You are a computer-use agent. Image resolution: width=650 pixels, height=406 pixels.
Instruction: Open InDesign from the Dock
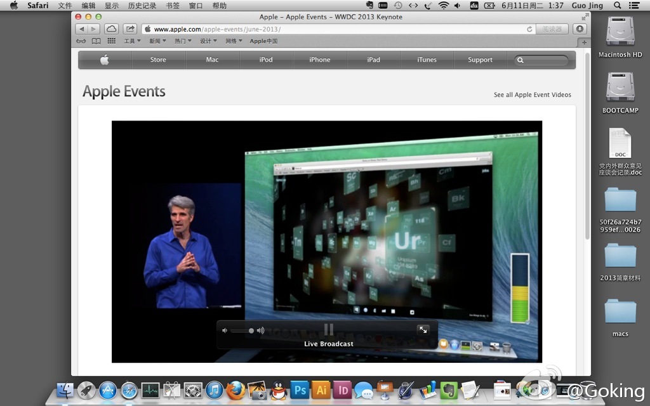point(342,390)
